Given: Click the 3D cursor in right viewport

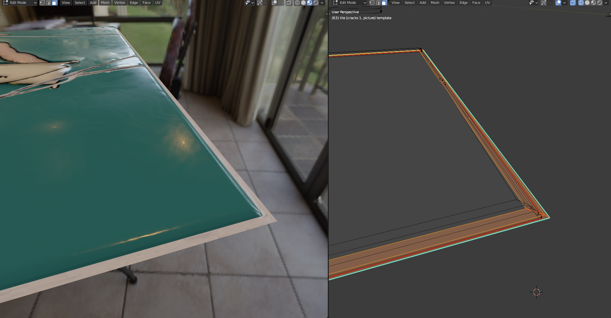Looking at the screenshot, I should (x=536, y=292).
